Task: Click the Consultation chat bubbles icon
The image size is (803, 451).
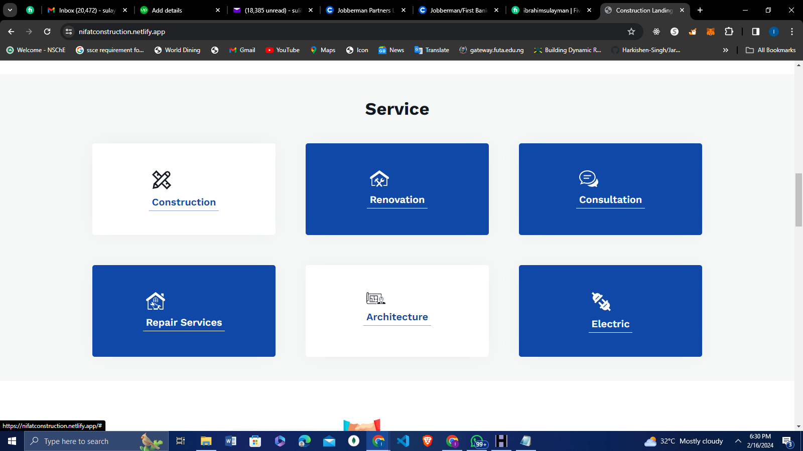Action: 588,178
